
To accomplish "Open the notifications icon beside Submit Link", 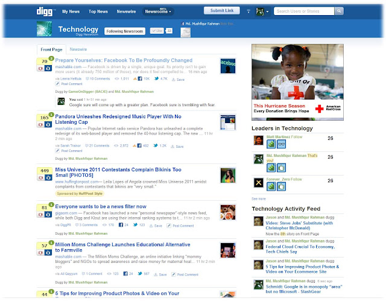I will pyautogui.click(x=248, y=11).
